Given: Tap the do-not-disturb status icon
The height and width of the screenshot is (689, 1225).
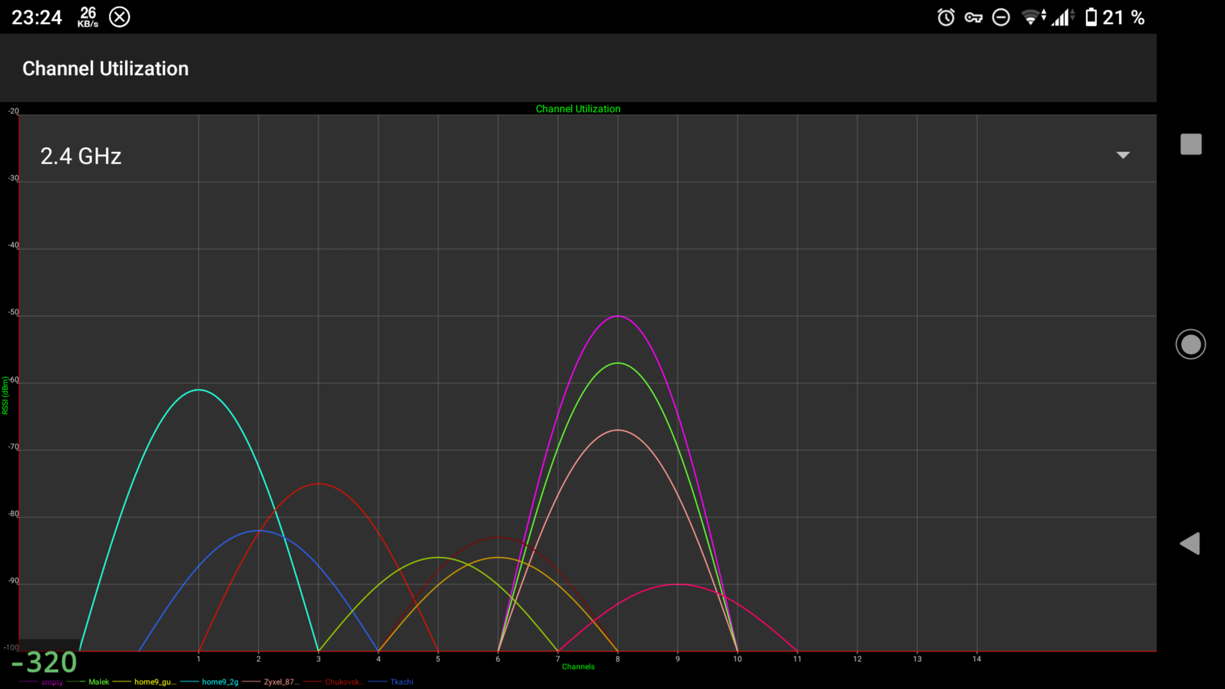Looking at the screenshot, I should (x=1001, y=17).
